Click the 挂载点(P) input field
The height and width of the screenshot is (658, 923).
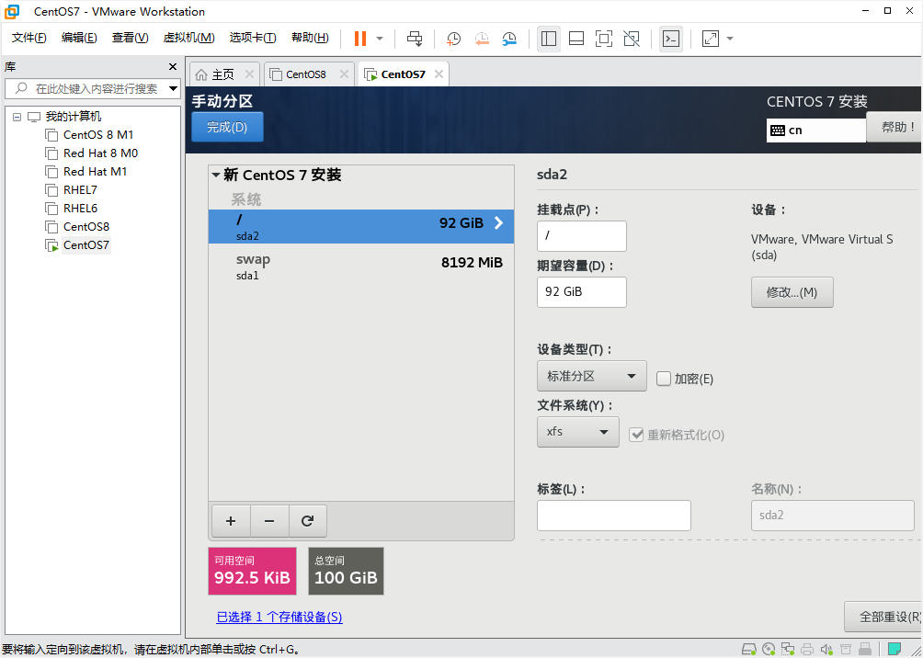[x=582, y=236]
